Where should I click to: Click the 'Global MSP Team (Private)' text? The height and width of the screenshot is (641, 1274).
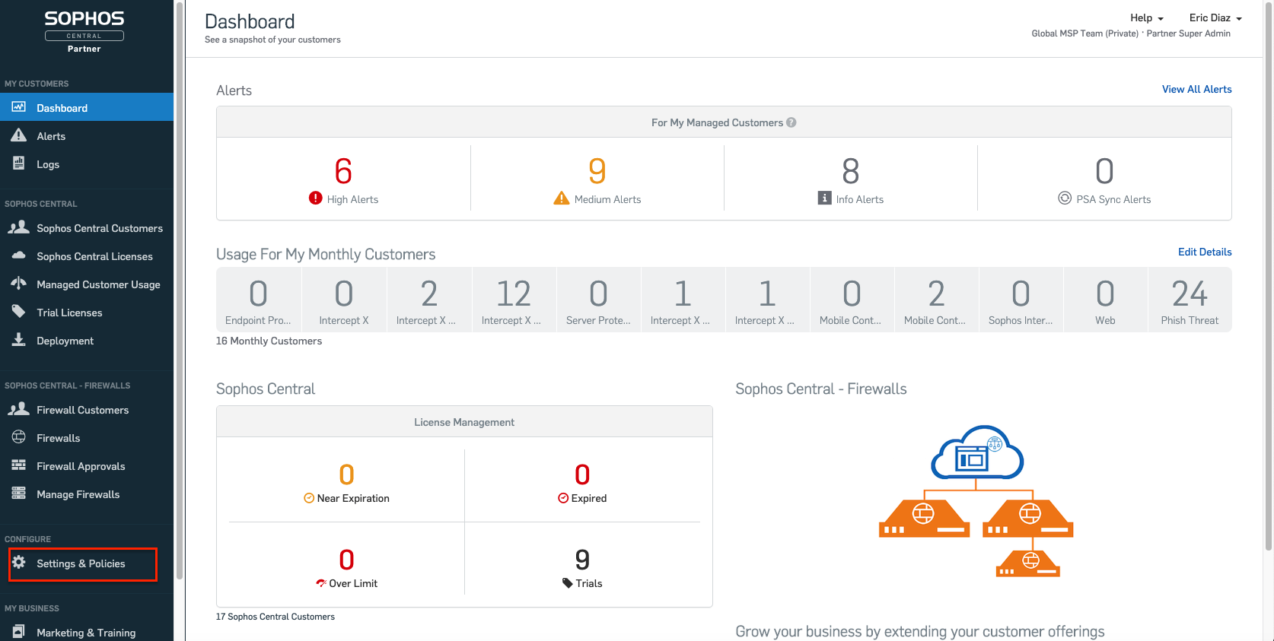coord(1084,33)
